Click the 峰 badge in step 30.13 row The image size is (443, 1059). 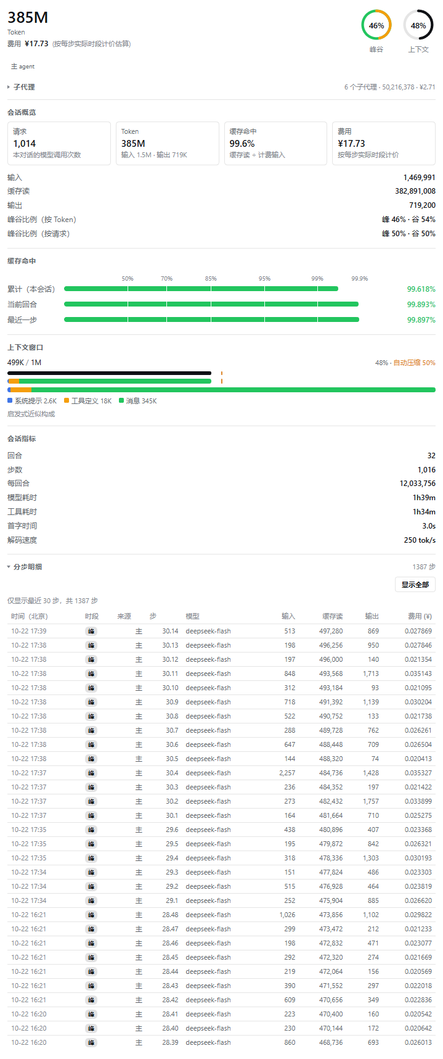(x=91, y=645)
